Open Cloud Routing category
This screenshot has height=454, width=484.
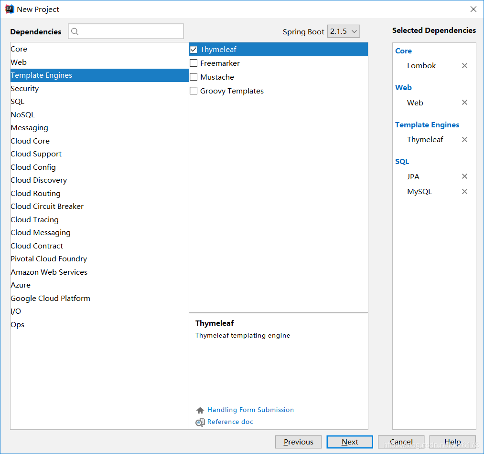99,193
